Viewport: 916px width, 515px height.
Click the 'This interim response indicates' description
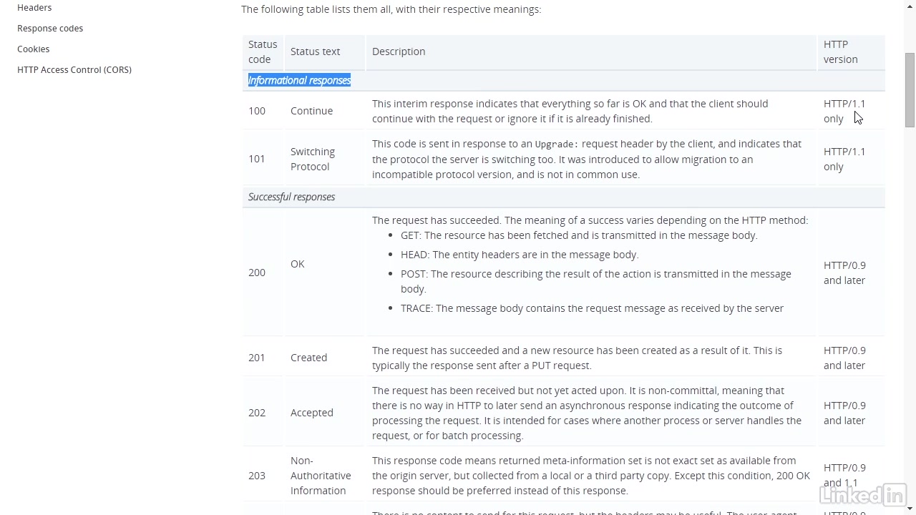pos(570,111)
